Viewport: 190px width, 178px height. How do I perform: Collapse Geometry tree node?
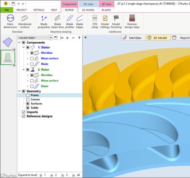click(x=19, y=91)
